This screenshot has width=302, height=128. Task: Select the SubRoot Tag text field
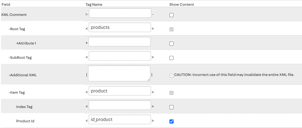[x=120, y=56]
